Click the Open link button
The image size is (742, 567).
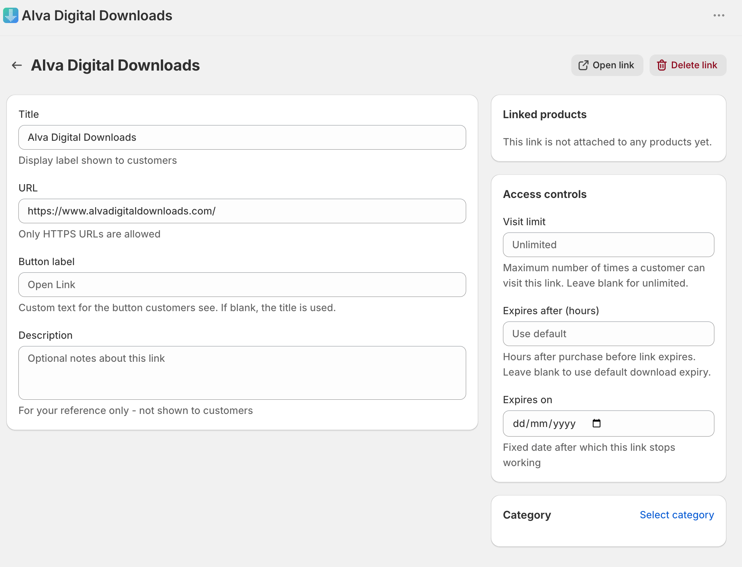tap(607, 65)
